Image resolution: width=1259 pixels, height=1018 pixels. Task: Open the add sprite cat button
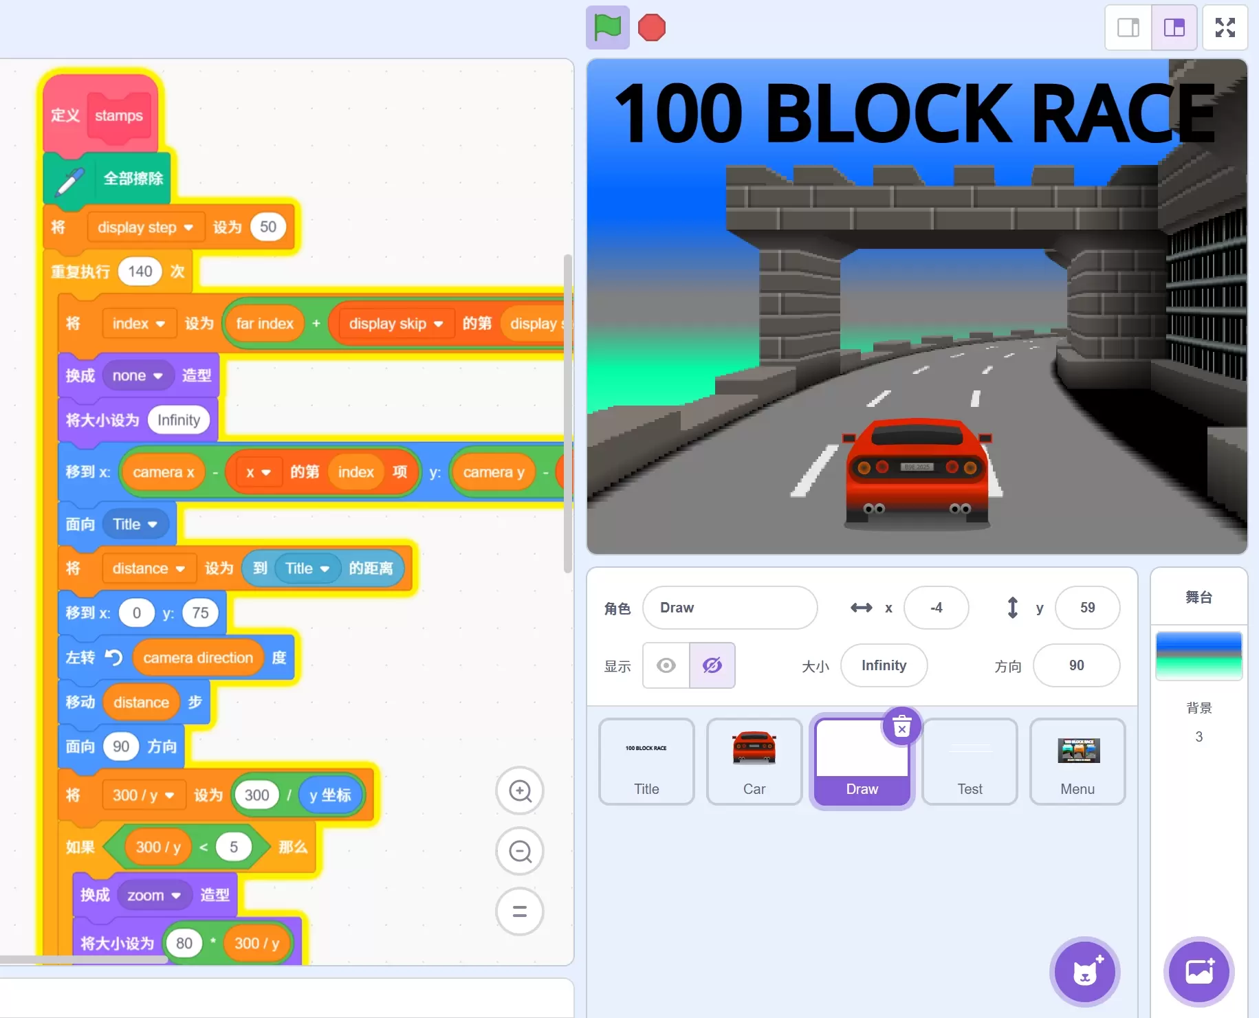[1085, 972]
